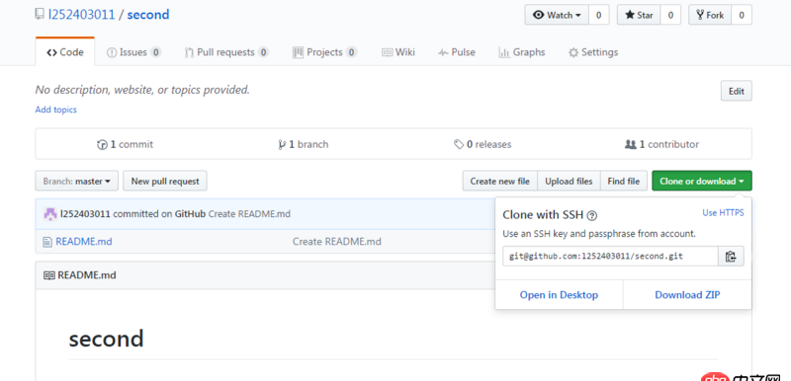Switch to the Issues tab
Image resolution: width=791 pixels, height=381 pixels.
tap(133, 52)
